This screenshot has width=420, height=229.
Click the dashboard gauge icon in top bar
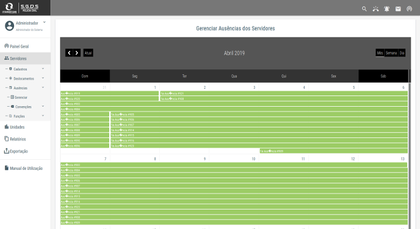click(x=409, y=9)
